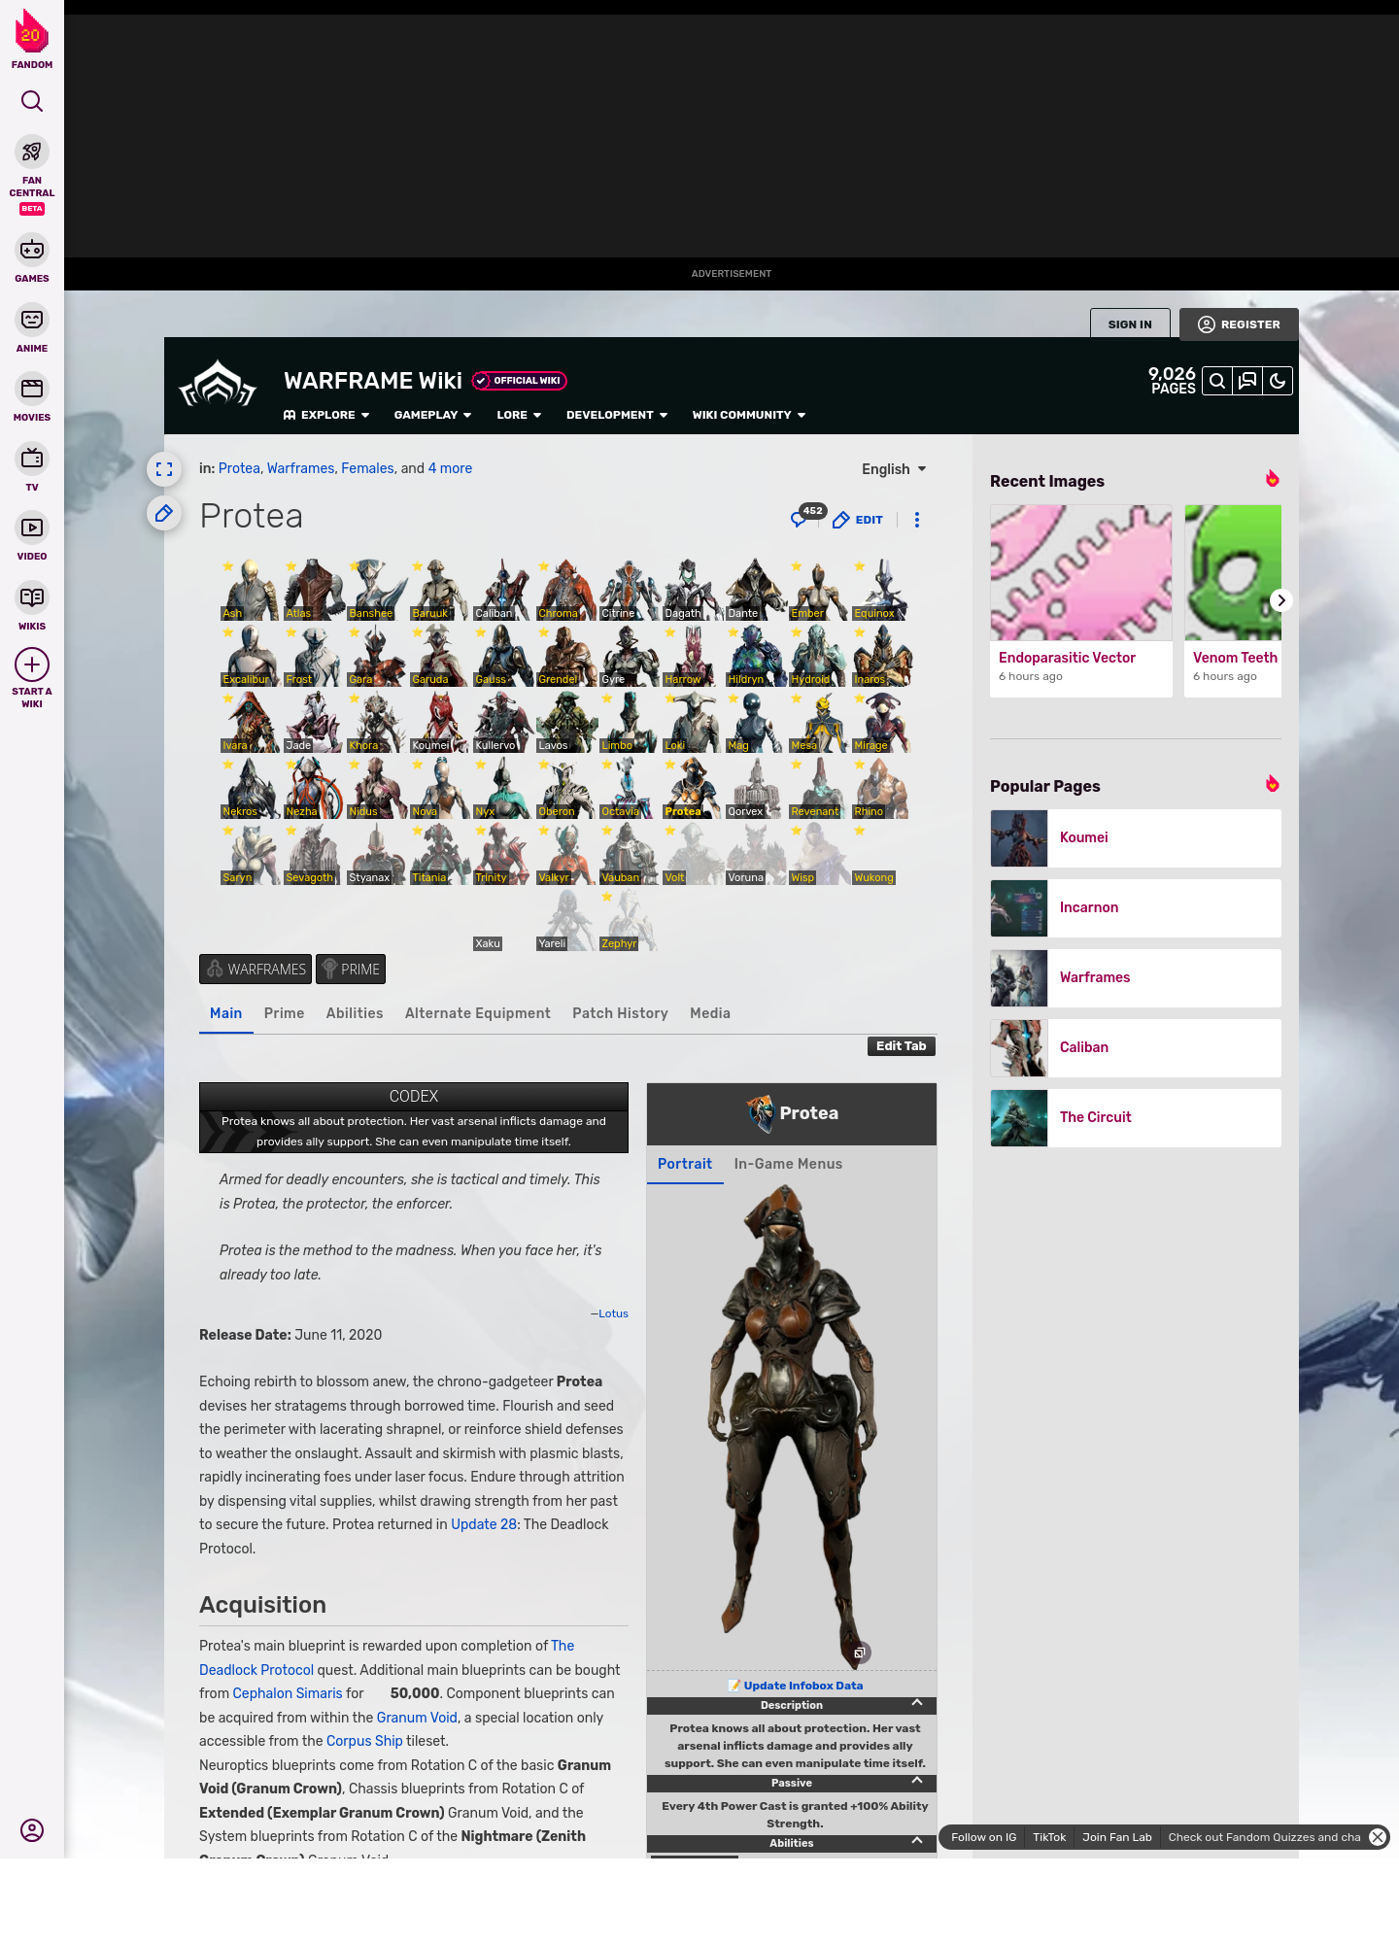This screenshot has width=1399, height=1943.
Task: Click the Edit Tab button
Action: pyautogui.click(x=902, y=1046)
